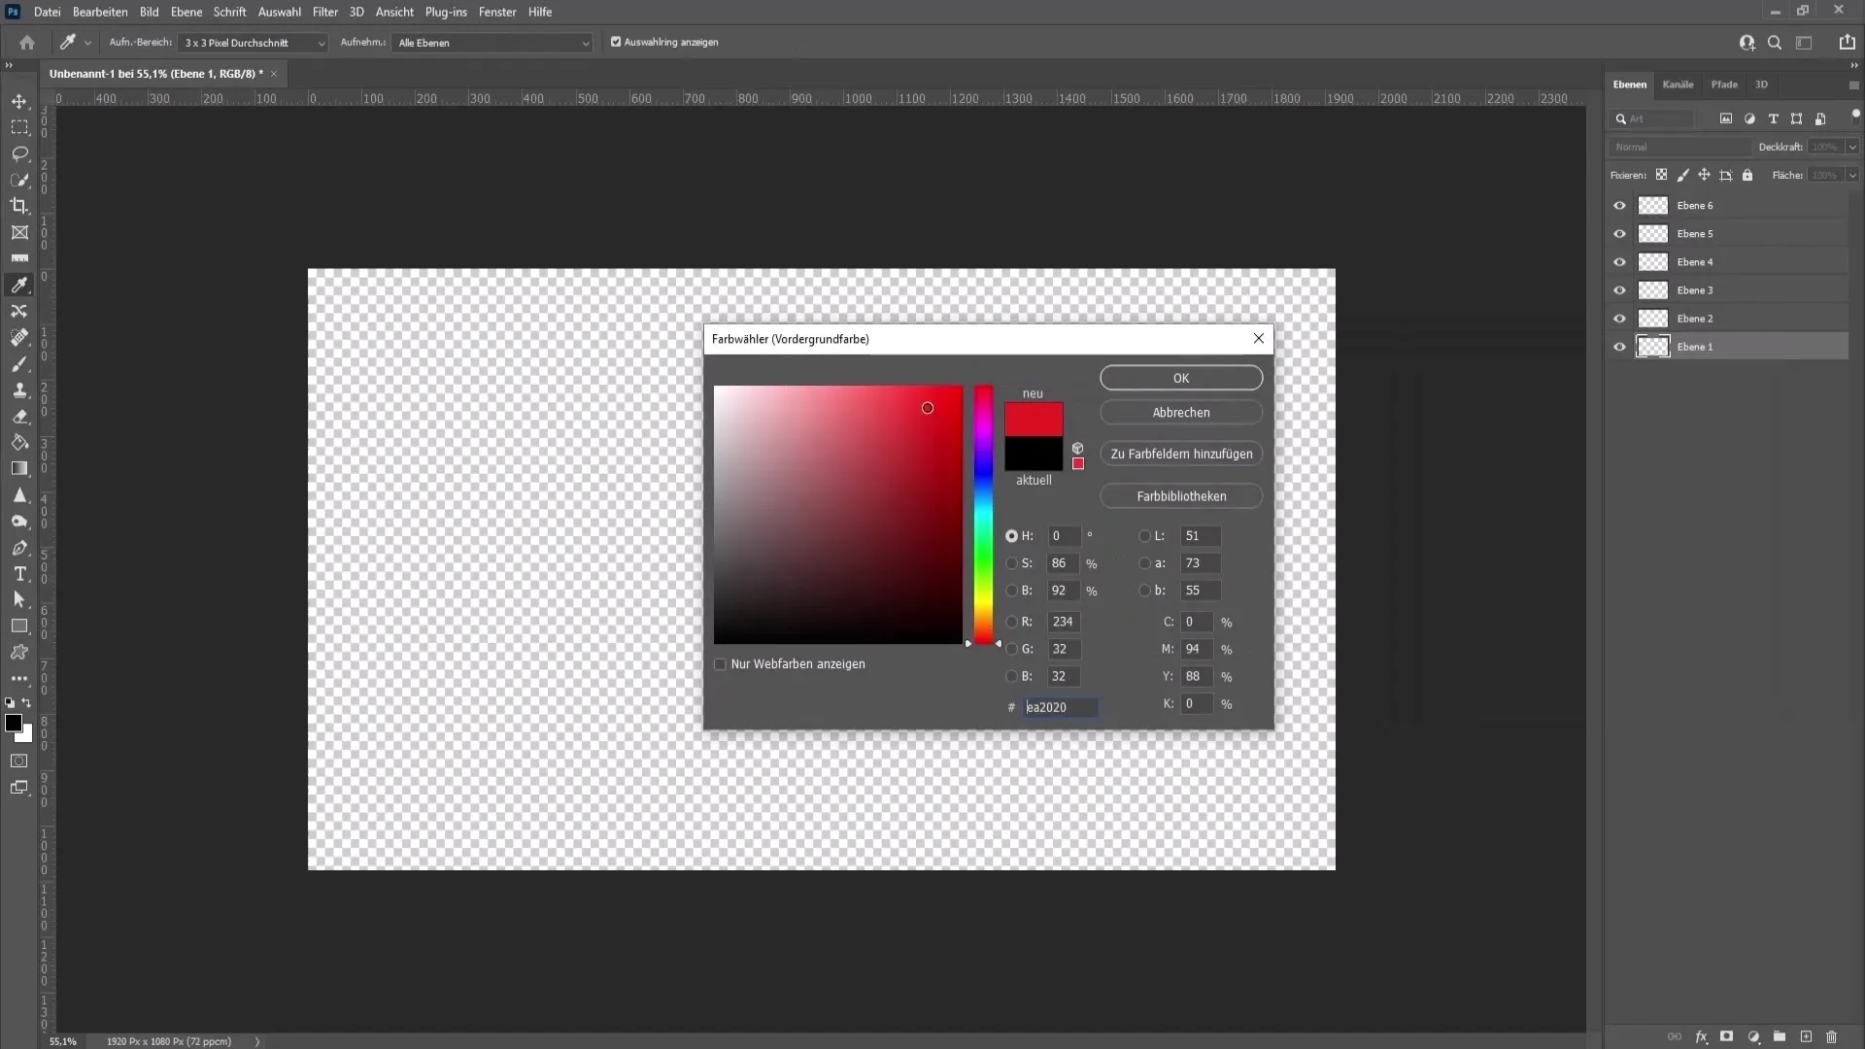
Task: Swap foreground and background colors
Action: point(26,702)
